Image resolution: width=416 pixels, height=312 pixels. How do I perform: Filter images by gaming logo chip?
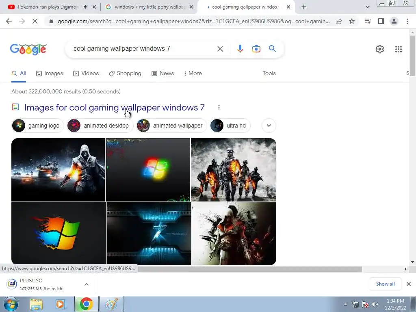[38, 126]
